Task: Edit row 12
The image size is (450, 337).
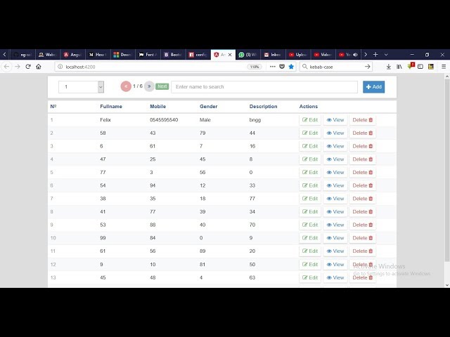Action: 310,264
